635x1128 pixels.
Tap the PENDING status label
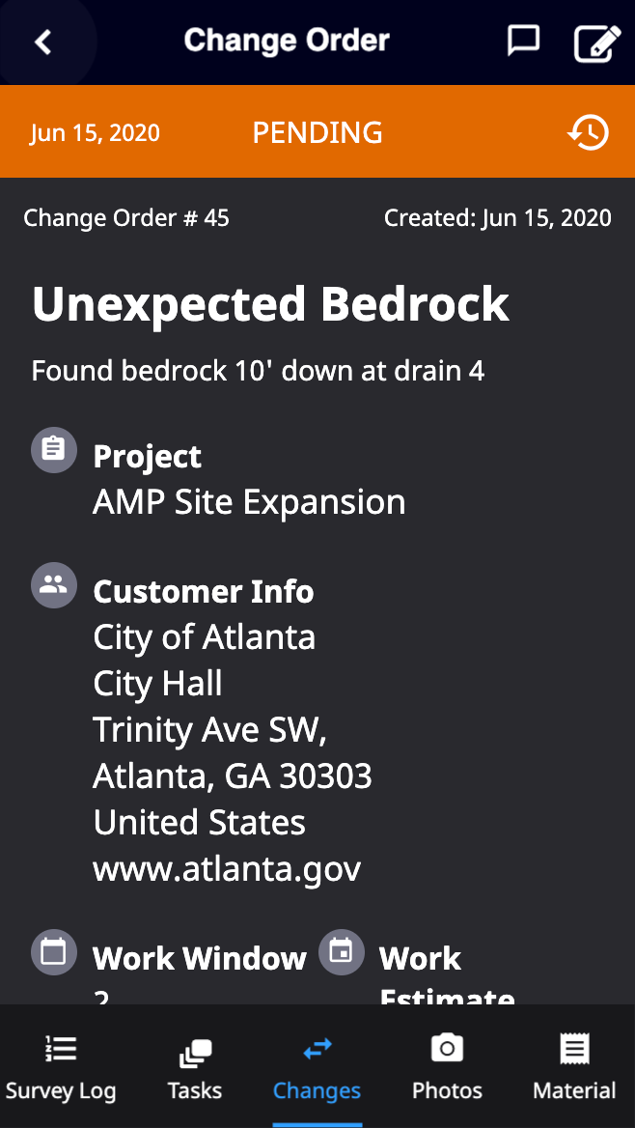coord(317,133)
